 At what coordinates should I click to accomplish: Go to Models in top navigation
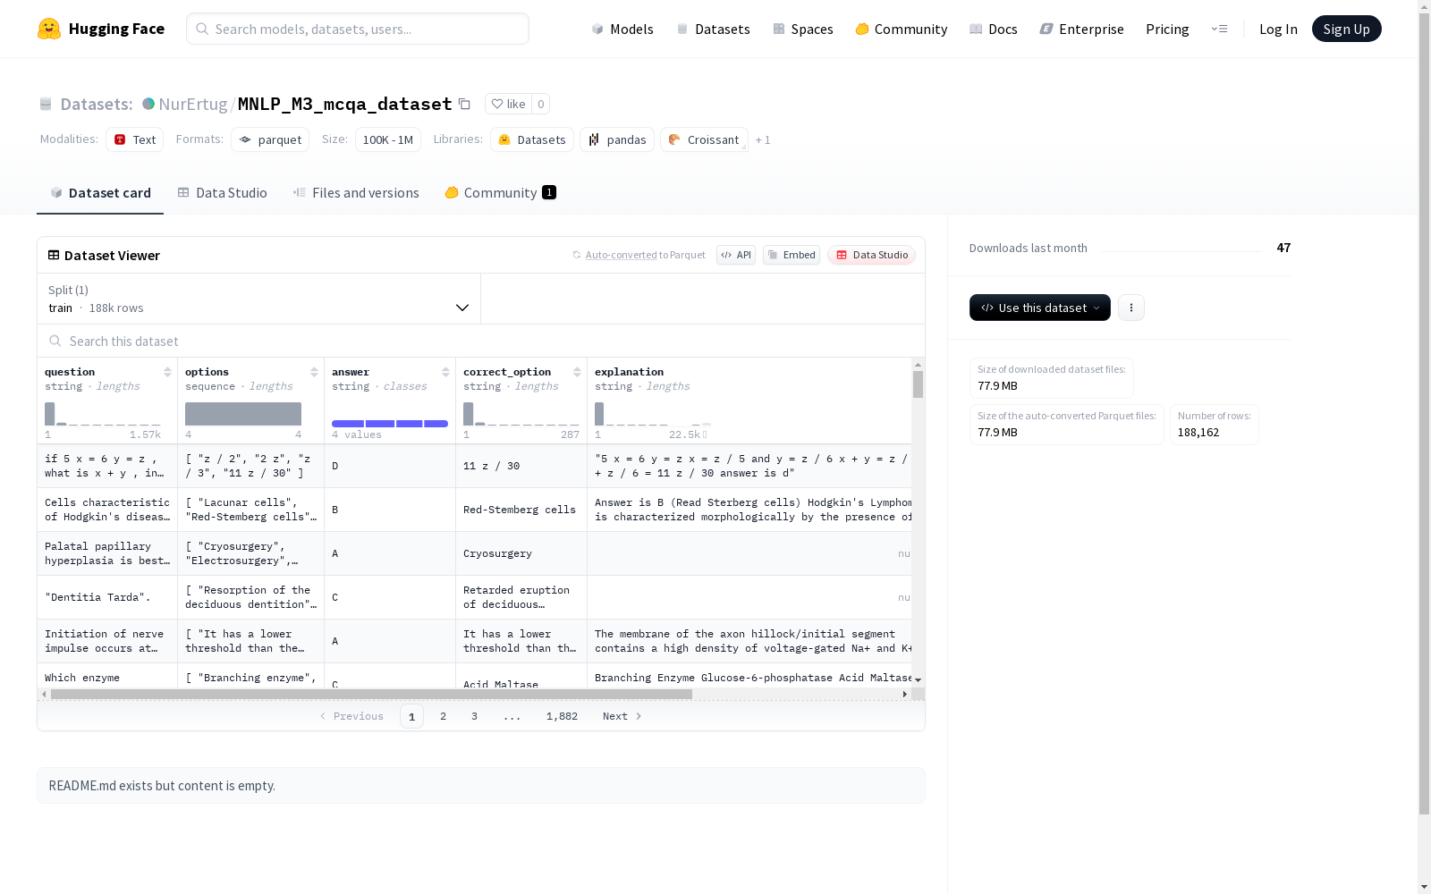622,29
